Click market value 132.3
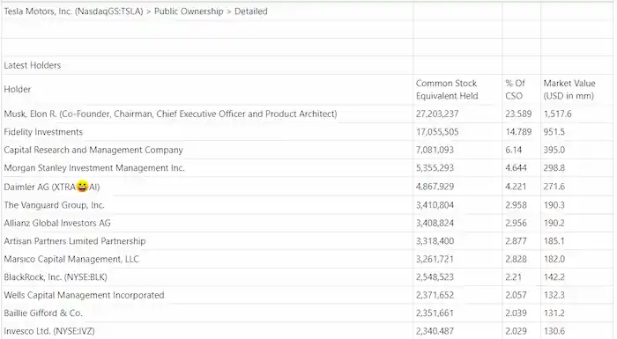Viewport: 617px width, 339px height. point(554,295)
